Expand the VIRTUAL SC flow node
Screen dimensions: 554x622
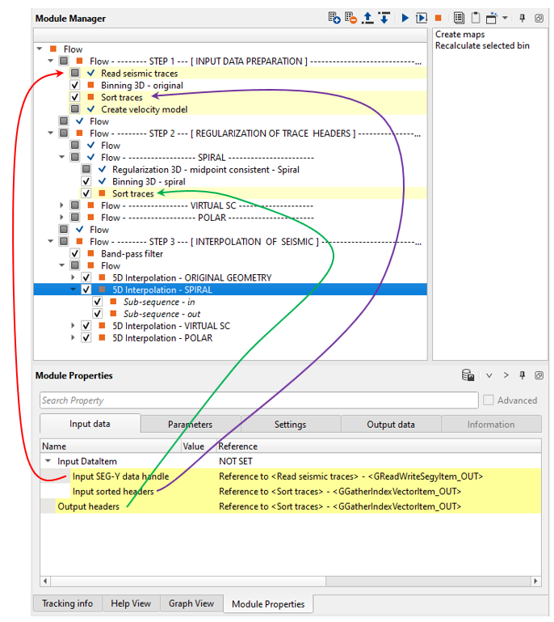(x=62, y=205)
